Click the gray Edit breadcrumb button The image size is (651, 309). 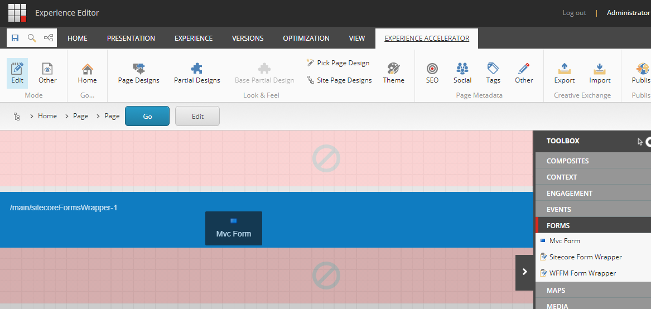[197, 116]
